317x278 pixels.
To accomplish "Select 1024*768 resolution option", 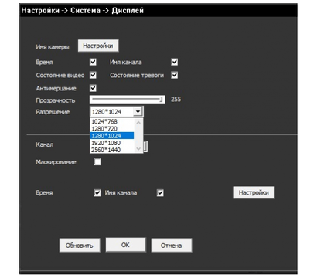I will 112,121.
